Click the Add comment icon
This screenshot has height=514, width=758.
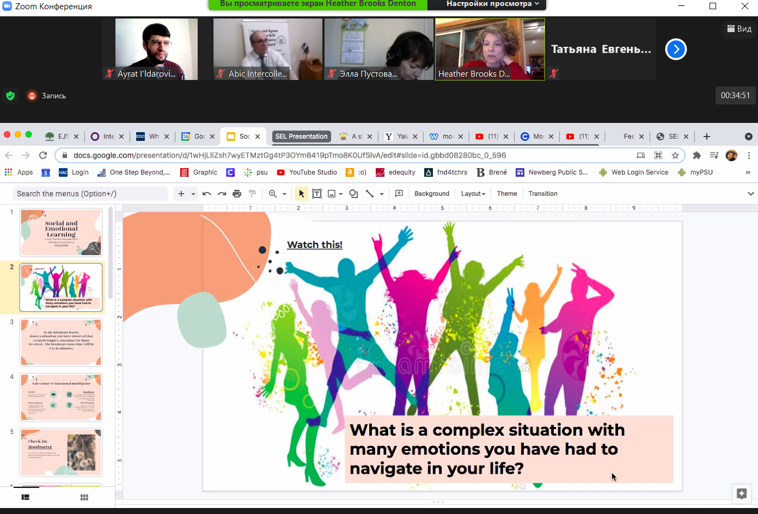tap(399, 194)
